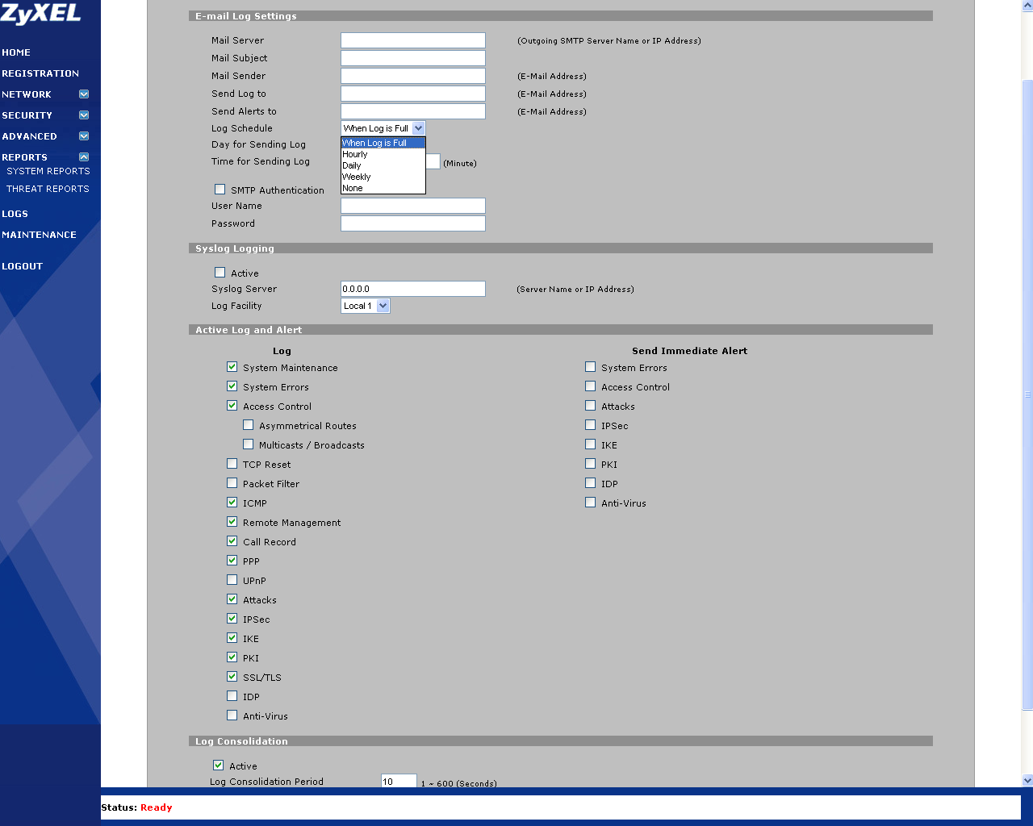1033x826 pixels.
Task: Enable the Anti-Virus immediate alert checkbox
Action: [591, 503]
